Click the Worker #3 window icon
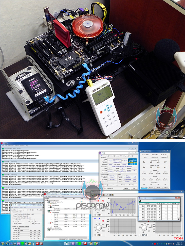Screen dimensions: 185x246 [x=3, y=188]
